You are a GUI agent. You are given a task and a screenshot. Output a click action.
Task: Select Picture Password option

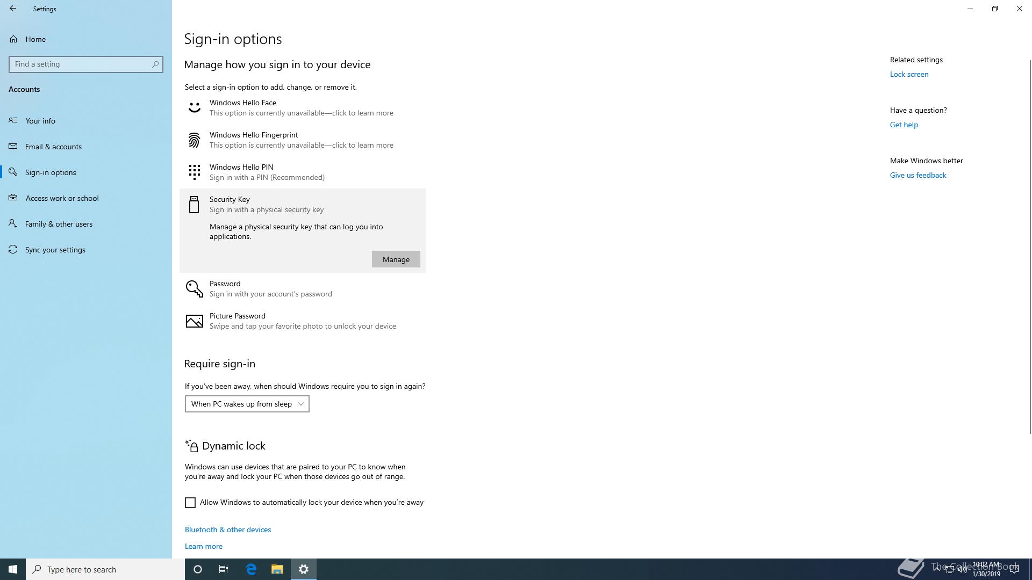(303, 321)
